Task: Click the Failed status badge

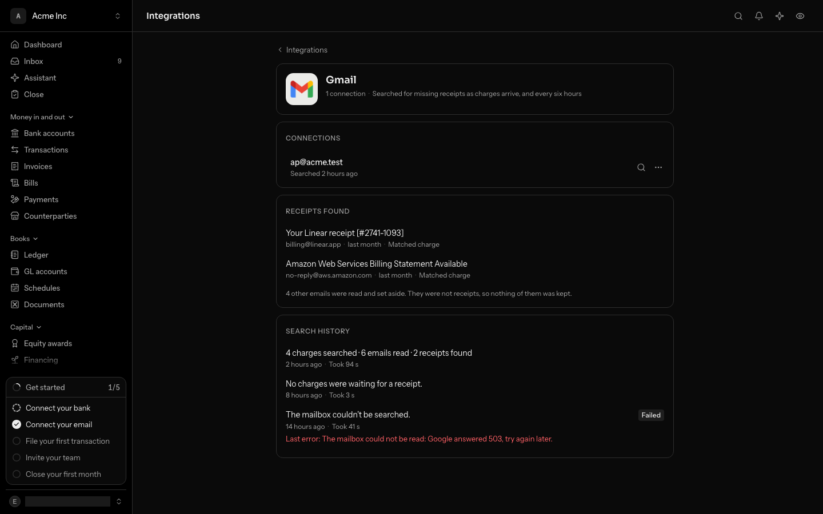Action: (x=651, y=415)
